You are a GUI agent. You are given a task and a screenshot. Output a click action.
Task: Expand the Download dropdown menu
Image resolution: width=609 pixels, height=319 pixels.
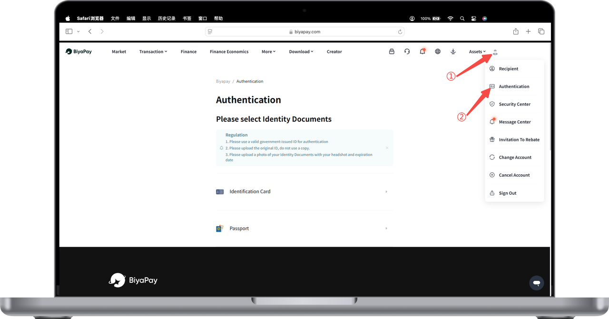(301, 52)
